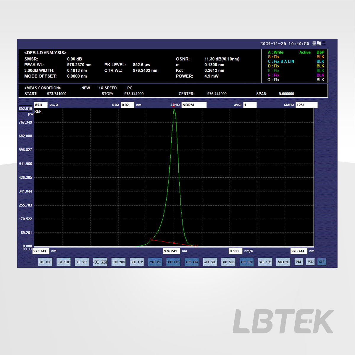Viewport: 355px width, 355px height.
Task: Select trace G : Fix
Action: (x=274, y=80)
